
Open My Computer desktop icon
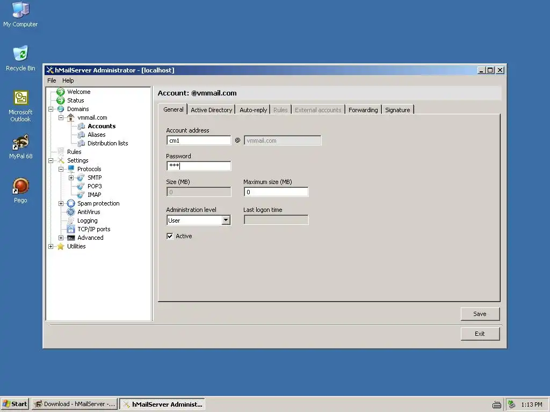(20, 14)
